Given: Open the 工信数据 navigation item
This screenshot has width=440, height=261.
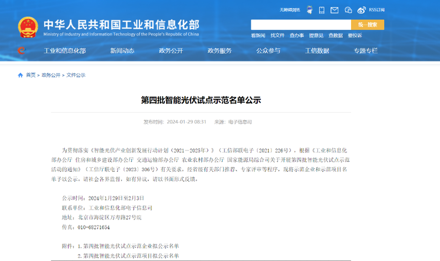Looking at the screenshot, I should click(317, 51).
